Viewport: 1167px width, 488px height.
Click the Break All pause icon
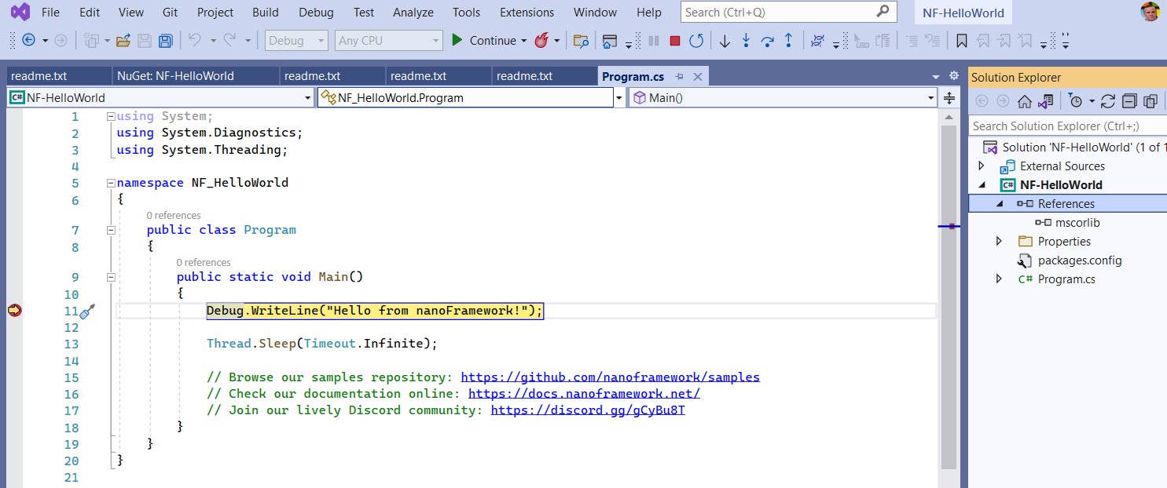654,40
